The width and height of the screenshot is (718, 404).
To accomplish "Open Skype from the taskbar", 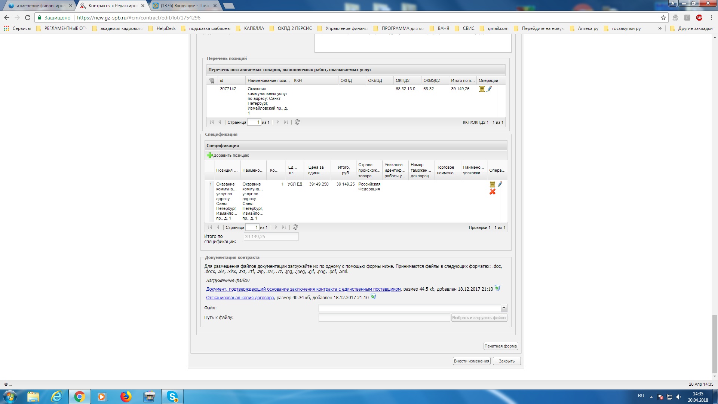I will point(172,397).
